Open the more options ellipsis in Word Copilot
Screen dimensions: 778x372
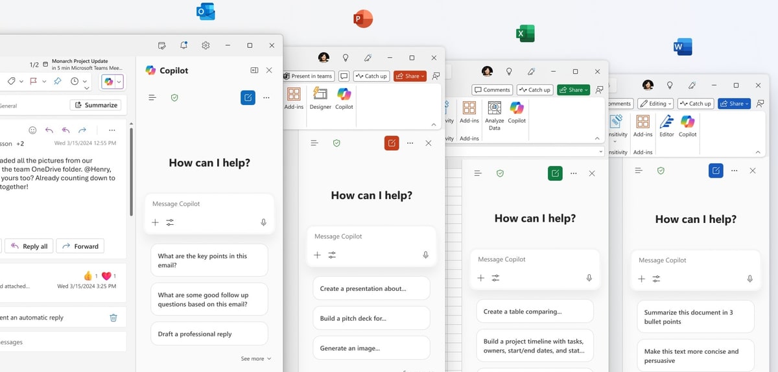point(733,170)
